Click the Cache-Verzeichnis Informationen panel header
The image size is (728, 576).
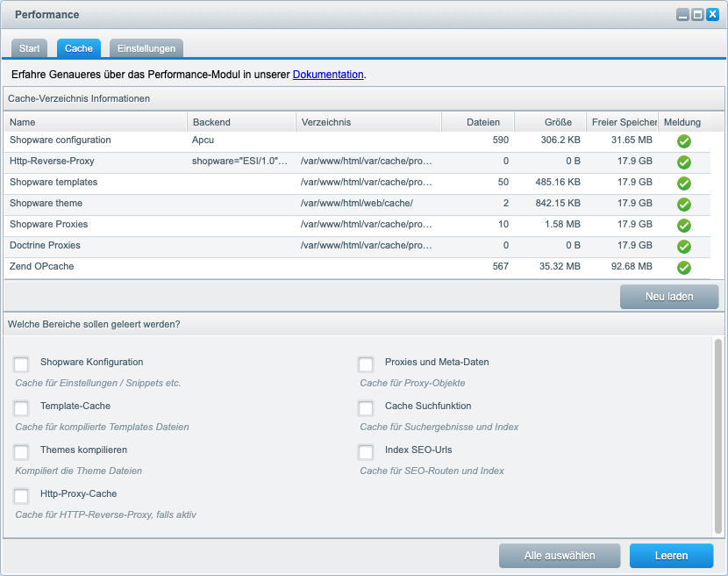364,98
